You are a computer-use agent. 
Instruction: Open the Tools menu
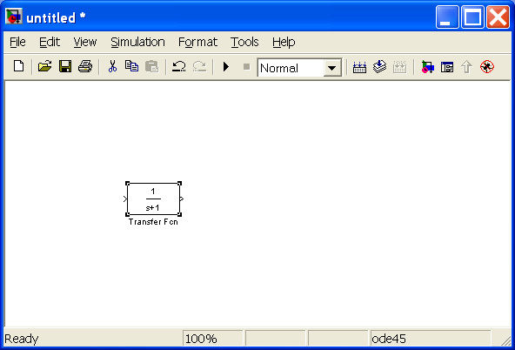[x=244, y=42]
